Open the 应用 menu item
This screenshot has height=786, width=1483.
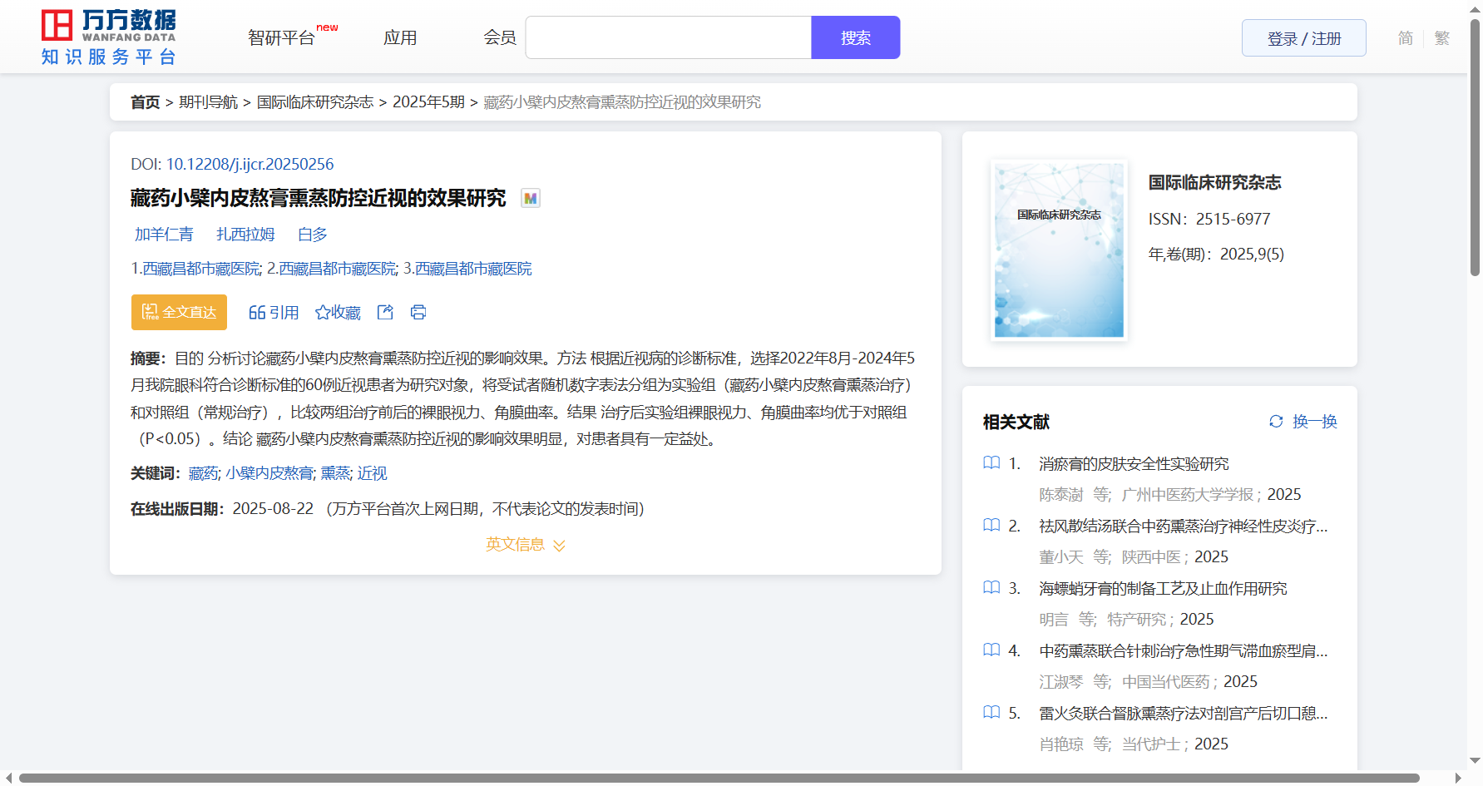pos(400,38)
